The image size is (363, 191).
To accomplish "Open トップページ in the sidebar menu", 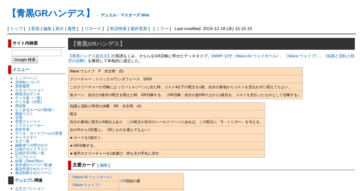I will click(26, 78).
